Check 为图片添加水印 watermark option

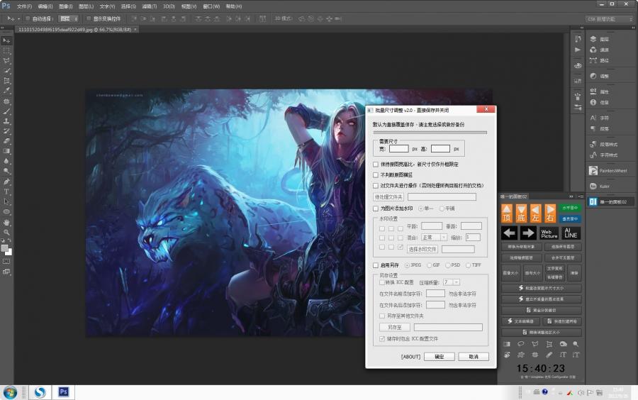[376, 209]
